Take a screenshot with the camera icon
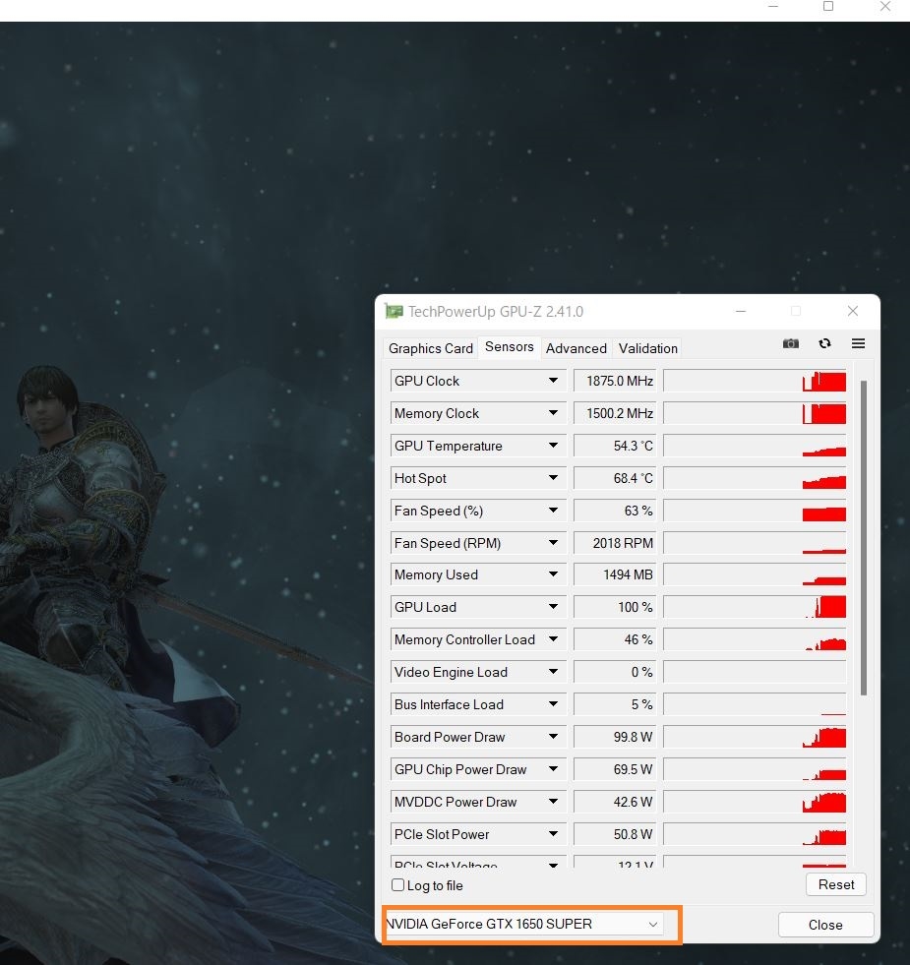Image resolution: width=910 pixels, height=965 pixels. tap(791, 343)
